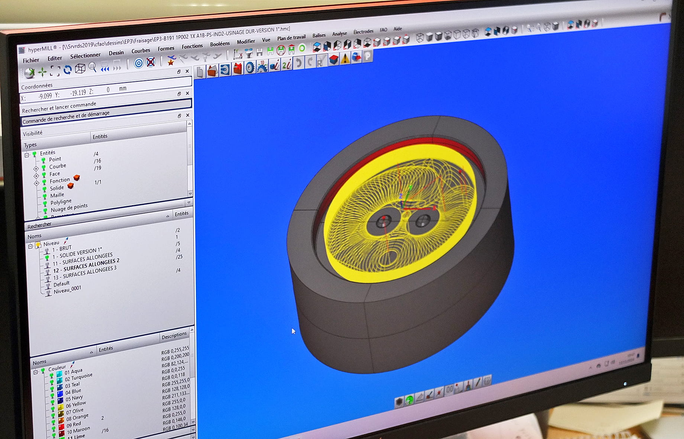Click the Visibilité column header
Image resolution: width=684 pixels, height=439 pixels.
(33, 133)
